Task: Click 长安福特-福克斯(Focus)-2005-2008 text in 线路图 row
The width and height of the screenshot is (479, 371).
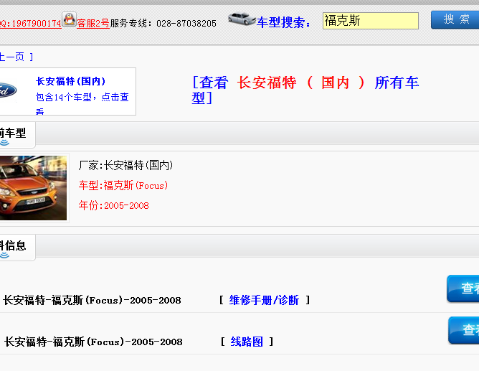Action: [x=93, y=342]
